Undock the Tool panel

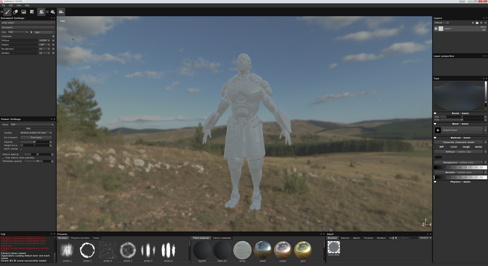(483, 78)
